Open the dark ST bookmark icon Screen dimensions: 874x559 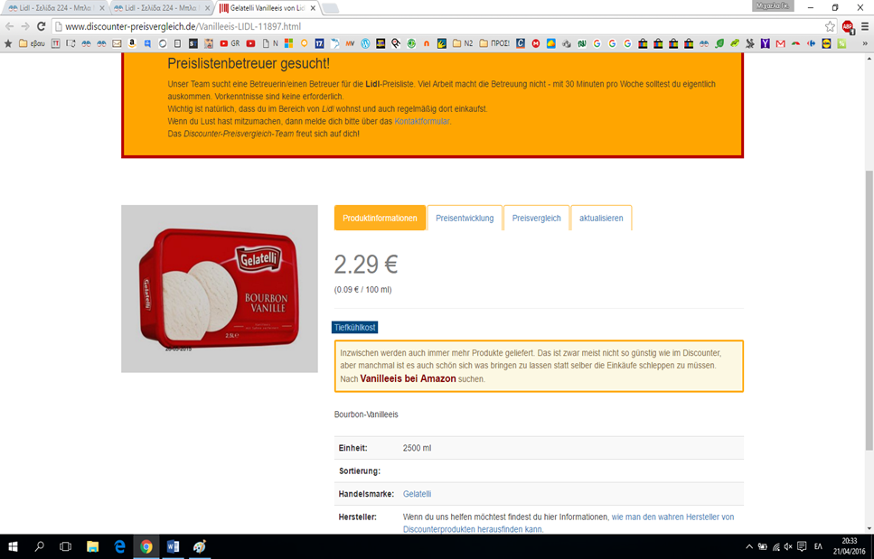click(193, 43)
